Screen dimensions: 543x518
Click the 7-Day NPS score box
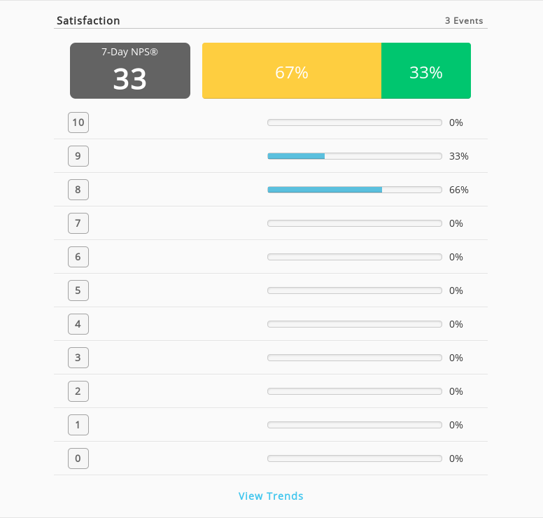tap(130, 71)
